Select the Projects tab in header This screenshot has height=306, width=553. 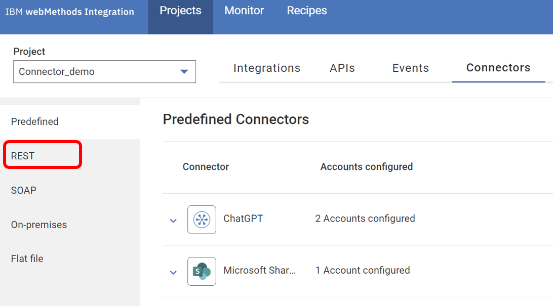click(x=180, y=11)
